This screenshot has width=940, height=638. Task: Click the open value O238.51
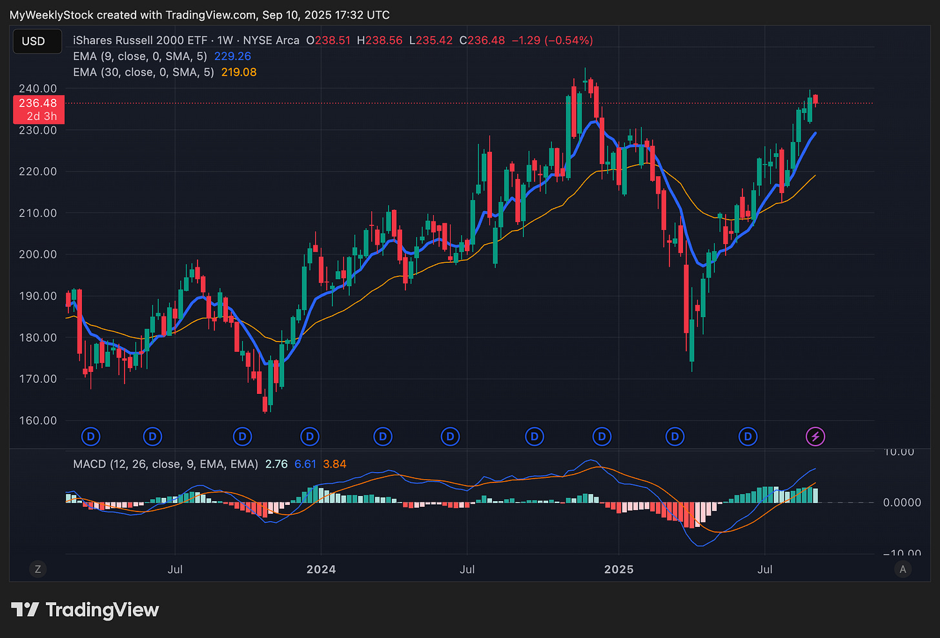pyautogui.click(x=329, y=40)
